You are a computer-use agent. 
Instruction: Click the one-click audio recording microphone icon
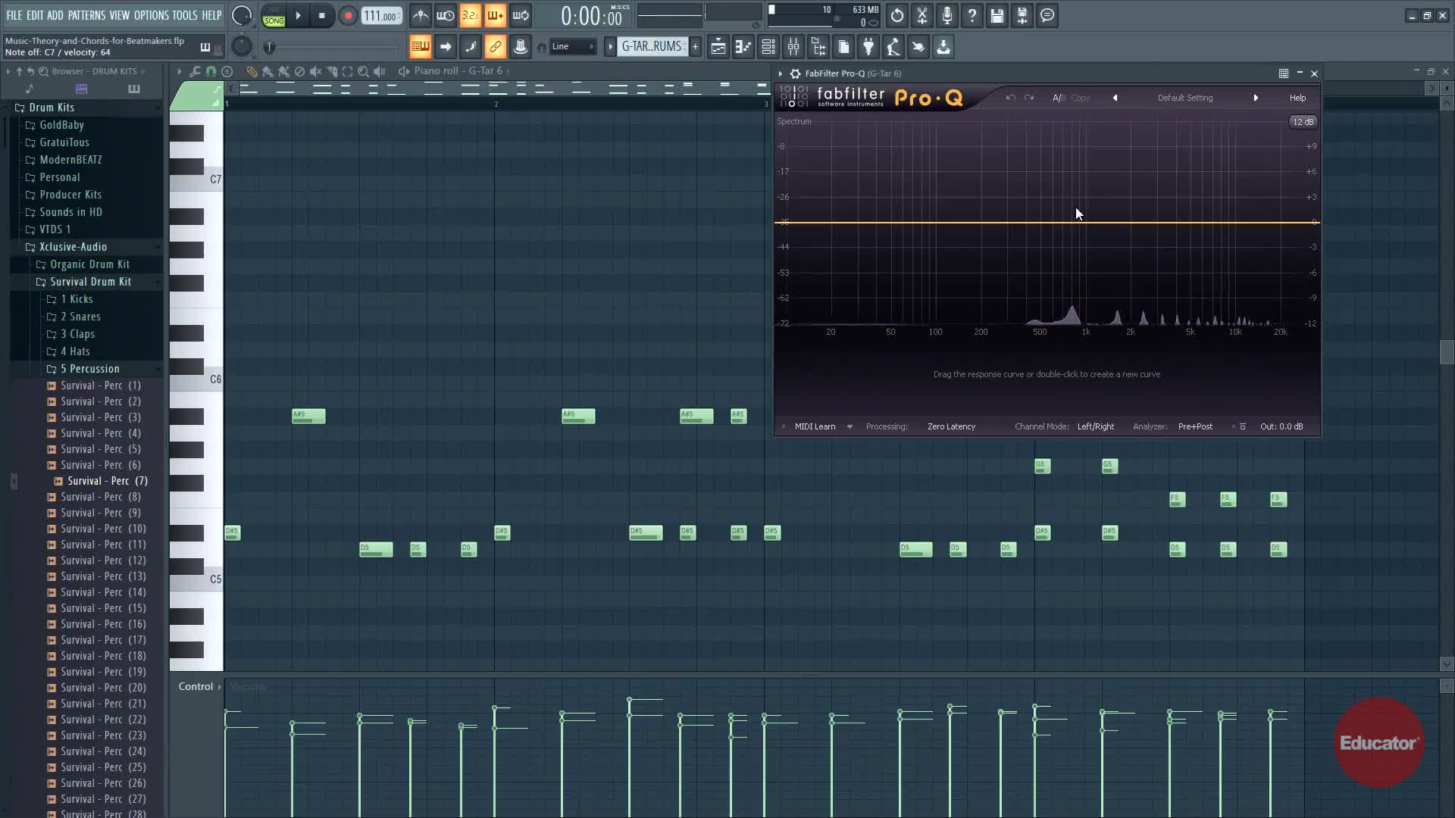coord(947,15)
